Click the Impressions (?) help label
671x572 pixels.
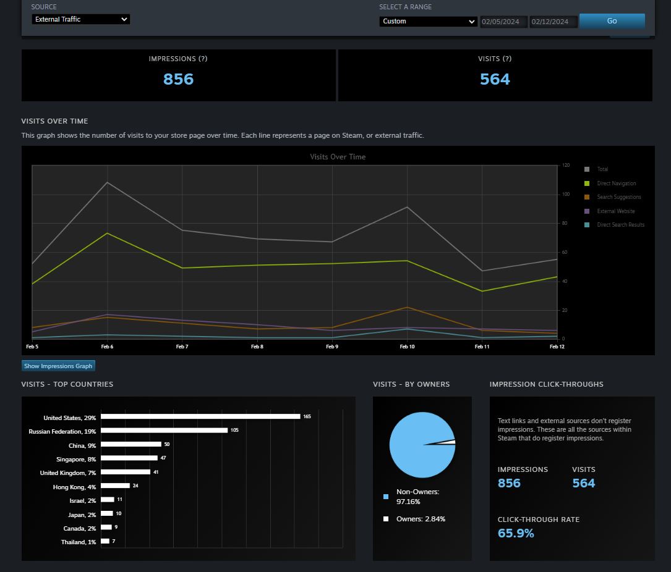coord(178,59)
